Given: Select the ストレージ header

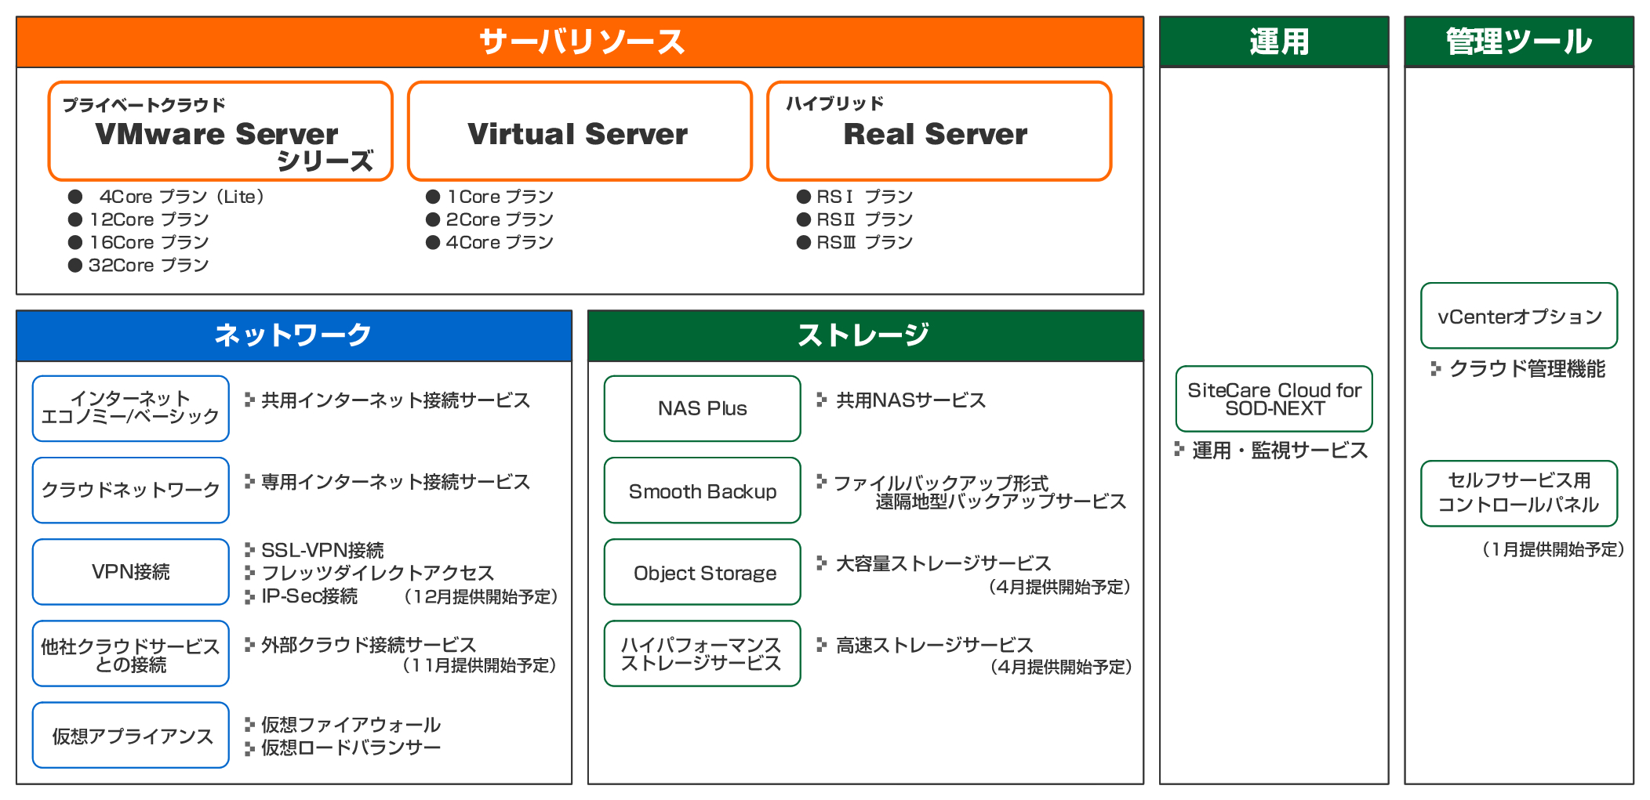Looking at the screenshot, I should (x=866, y=335).
